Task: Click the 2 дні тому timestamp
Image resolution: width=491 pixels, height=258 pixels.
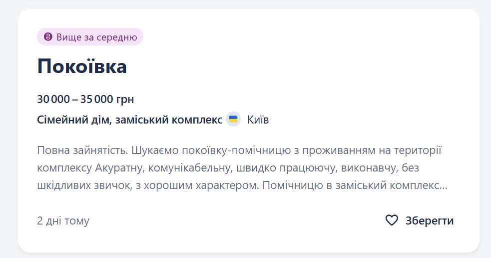Action: (x=63, y=220)
